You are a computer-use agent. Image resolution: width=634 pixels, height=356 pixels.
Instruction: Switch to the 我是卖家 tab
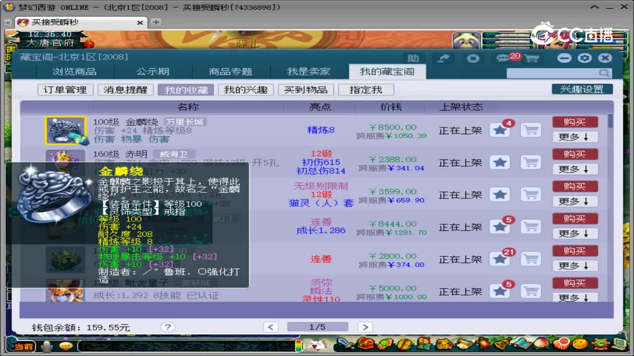pyautogui.click(x=309, y=72)
